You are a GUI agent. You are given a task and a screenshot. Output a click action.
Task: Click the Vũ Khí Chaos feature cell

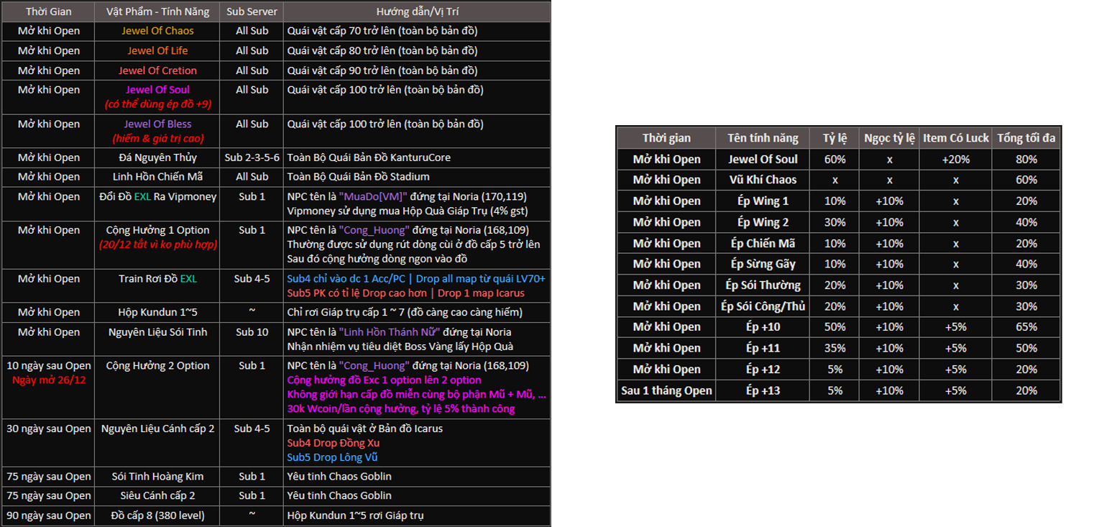coord(763,180)
